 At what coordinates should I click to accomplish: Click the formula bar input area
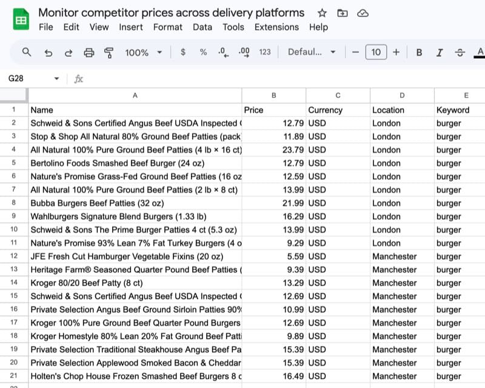click(x=284, y=79)
